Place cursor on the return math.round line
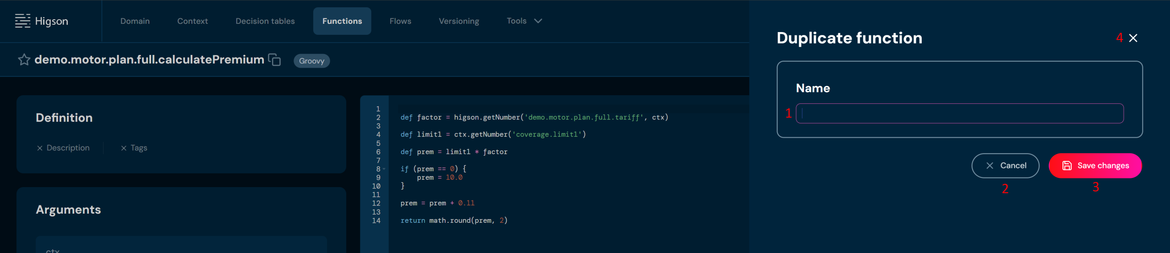 click(453, 221)
